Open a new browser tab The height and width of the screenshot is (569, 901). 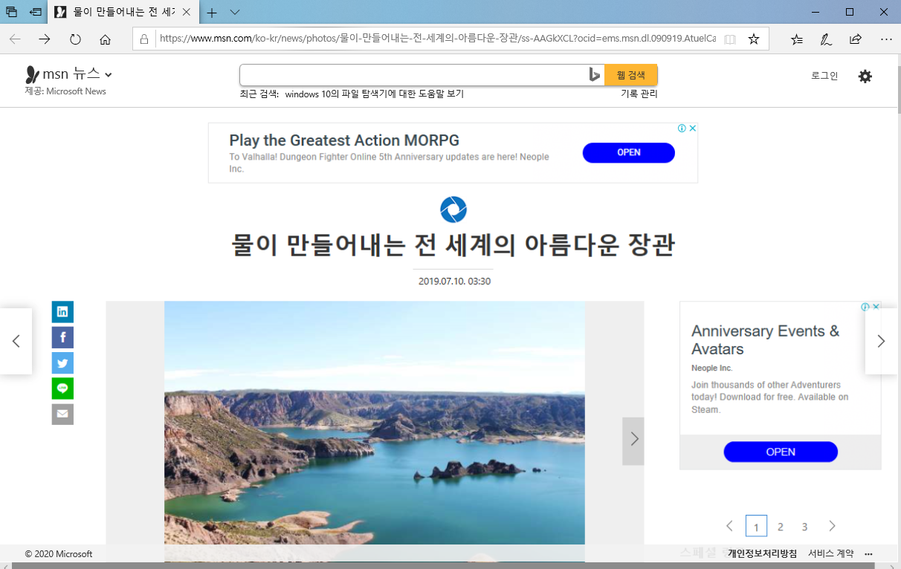tap(212, 12)
